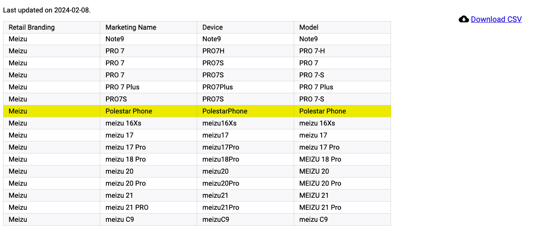Click the Retail Branding column header
Viewport: 543px width, 242px height.
tap(32, 28)
